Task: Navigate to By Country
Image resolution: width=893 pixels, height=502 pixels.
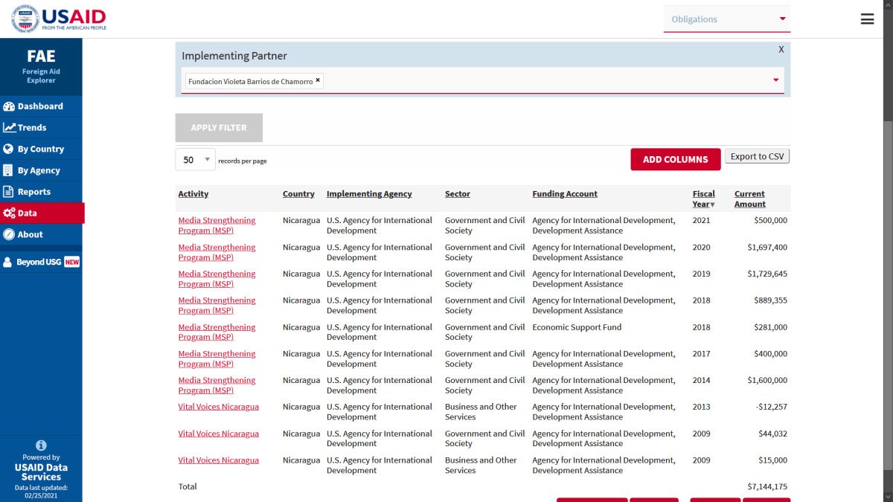Action: (x=41, y=149)
